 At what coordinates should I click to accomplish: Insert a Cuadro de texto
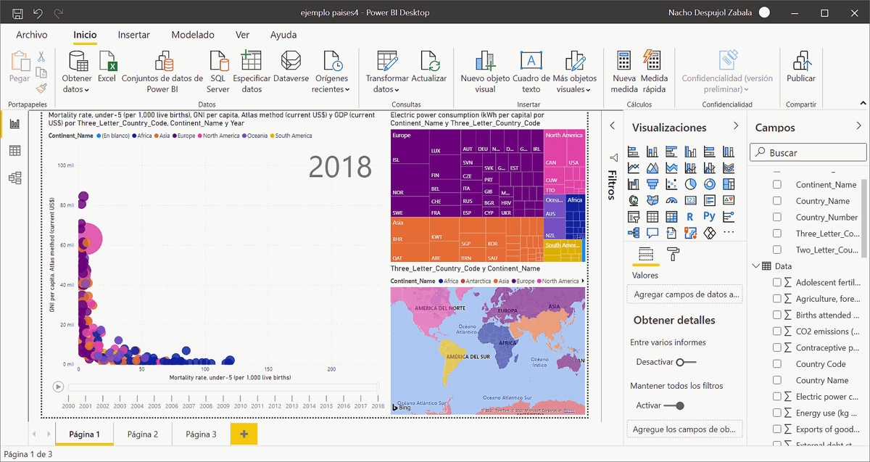(x=531, y=72)
